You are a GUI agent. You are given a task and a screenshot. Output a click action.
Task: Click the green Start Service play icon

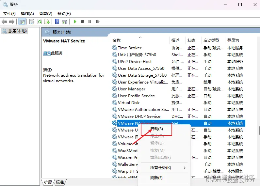[x=75, y=22]
